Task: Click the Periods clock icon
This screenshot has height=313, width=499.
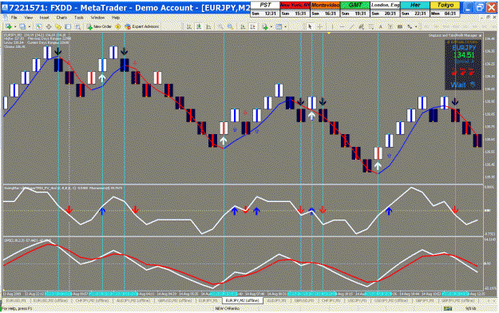Action: click(x=279, y=26)
